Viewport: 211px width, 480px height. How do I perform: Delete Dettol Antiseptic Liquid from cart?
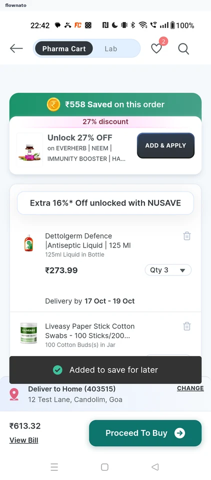(x=187, y=236)
